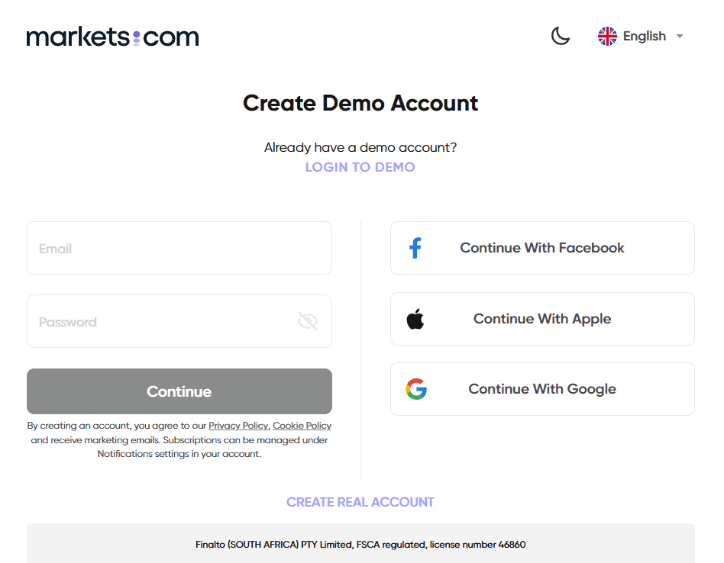The height and width of the screenshot is (563, 724).
Task: Click the markets.com logo
Action: point(112,36)
